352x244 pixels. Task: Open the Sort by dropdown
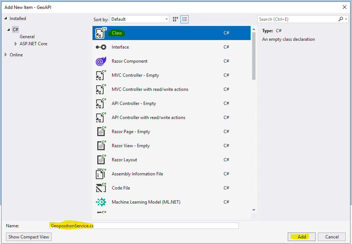point(140,19)
